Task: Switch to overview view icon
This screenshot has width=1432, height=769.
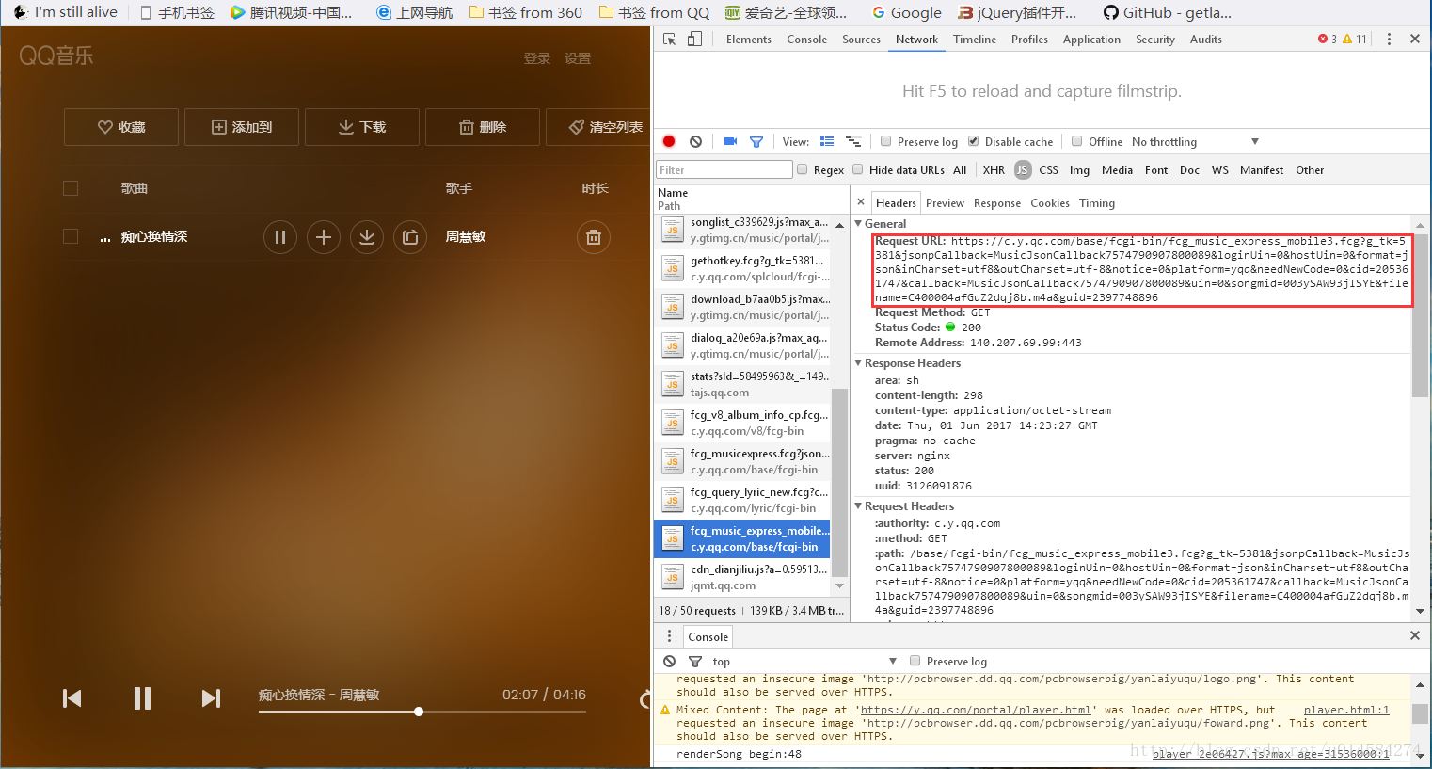Action: pyautogui.click(x=853, y=141)
